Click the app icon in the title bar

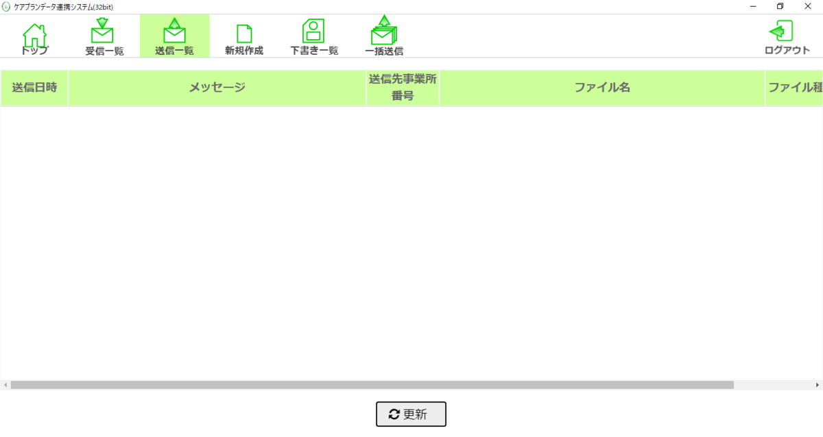coord(7,7)
